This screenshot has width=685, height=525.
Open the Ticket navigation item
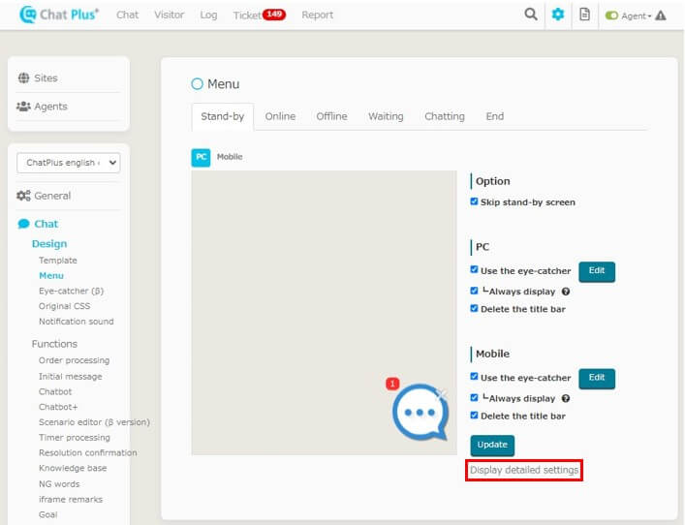tap(247, 15)
